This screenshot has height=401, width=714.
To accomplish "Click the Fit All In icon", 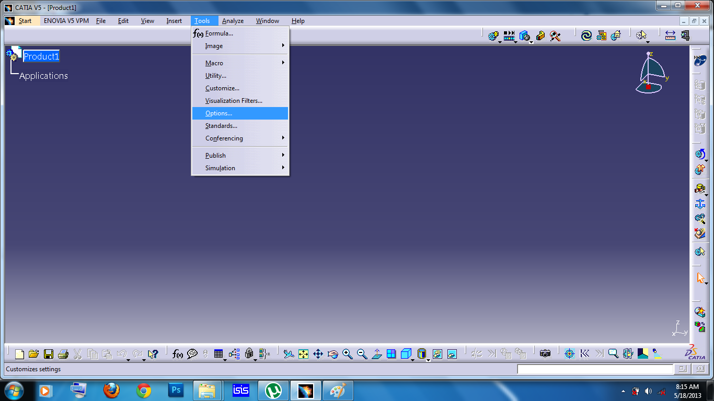I will pos(304,354).
